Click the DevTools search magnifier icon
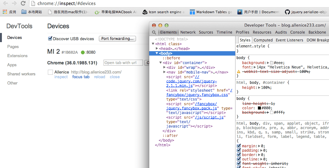Viewport: 329px width, 168px height. (154, 32)
